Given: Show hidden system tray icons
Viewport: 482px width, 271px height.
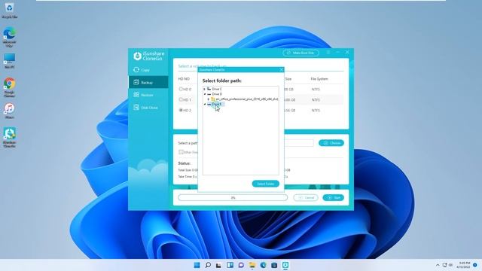Looking at the screenshot, I should [438, 265].
